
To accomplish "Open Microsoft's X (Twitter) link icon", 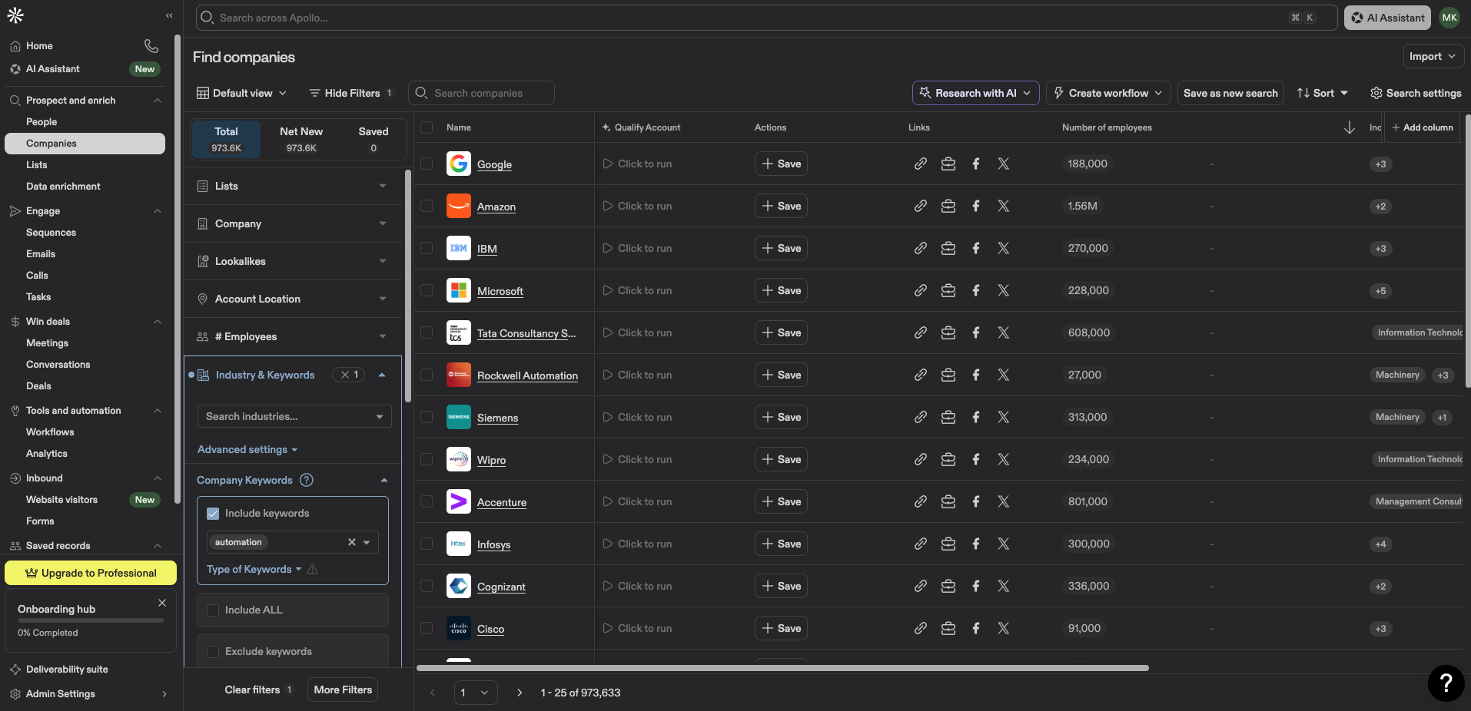I will (1004, 290).
